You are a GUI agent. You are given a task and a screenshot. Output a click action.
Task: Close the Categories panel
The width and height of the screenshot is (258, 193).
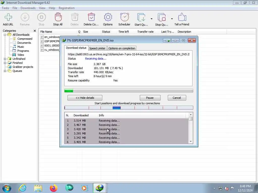tap(35, 31)
